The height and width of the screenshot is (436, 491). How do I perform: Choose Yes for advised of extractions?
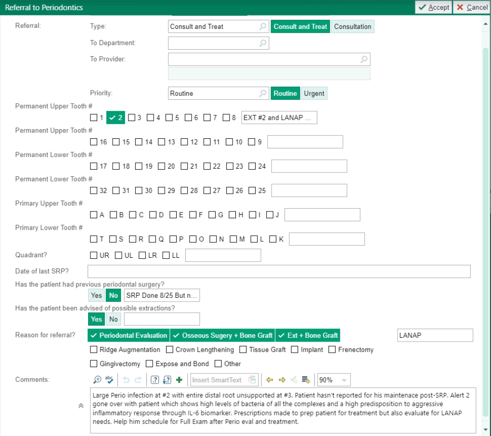(96, 319)
